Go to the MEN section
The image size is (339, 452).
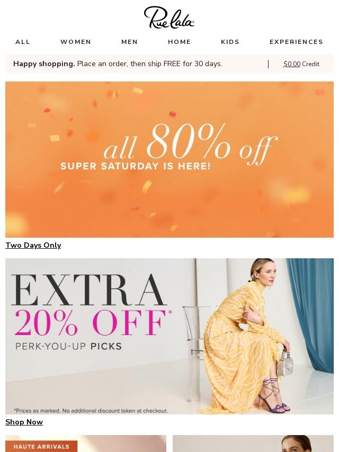coord(130,42)
